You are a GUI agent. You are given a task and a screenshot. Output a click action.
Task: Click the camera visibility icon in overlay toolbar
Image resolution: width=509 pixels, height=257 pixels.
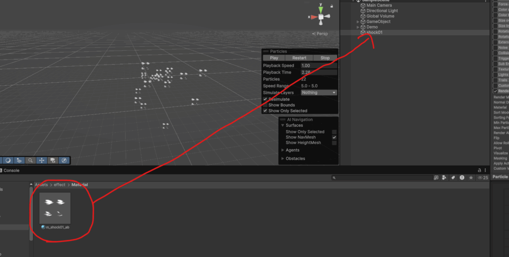click(x=53, y=161)
